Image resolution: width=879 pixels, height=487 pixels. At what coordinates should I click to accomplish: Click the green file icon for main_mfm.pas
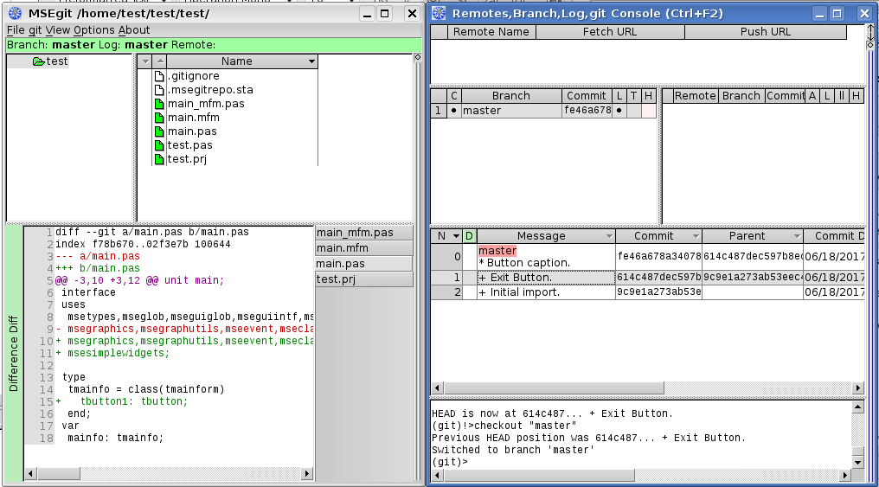click(x=159, y=104)
